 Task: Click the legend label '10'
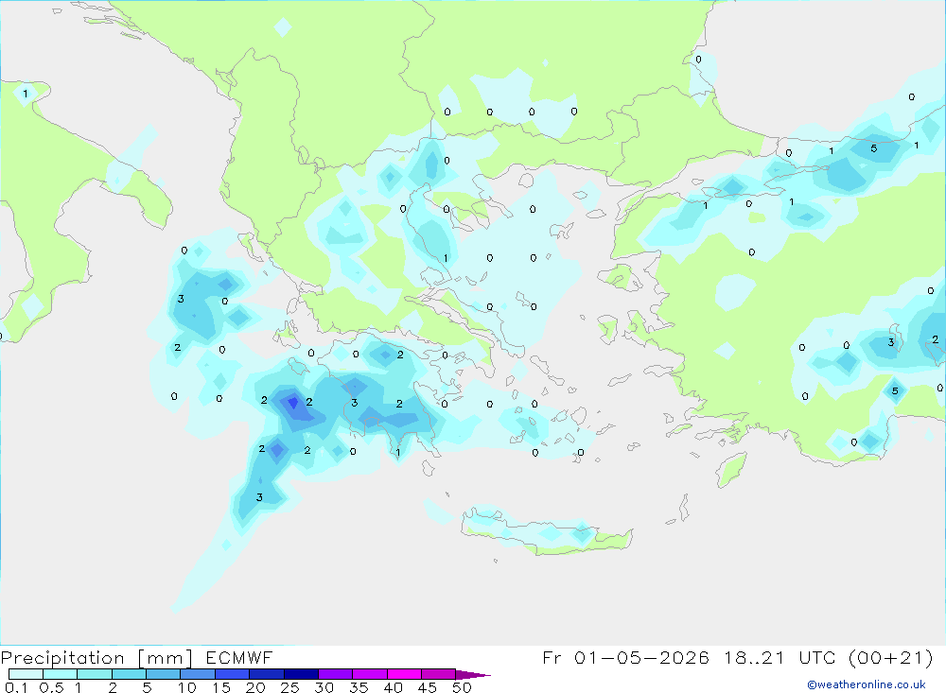coord(187,687)
